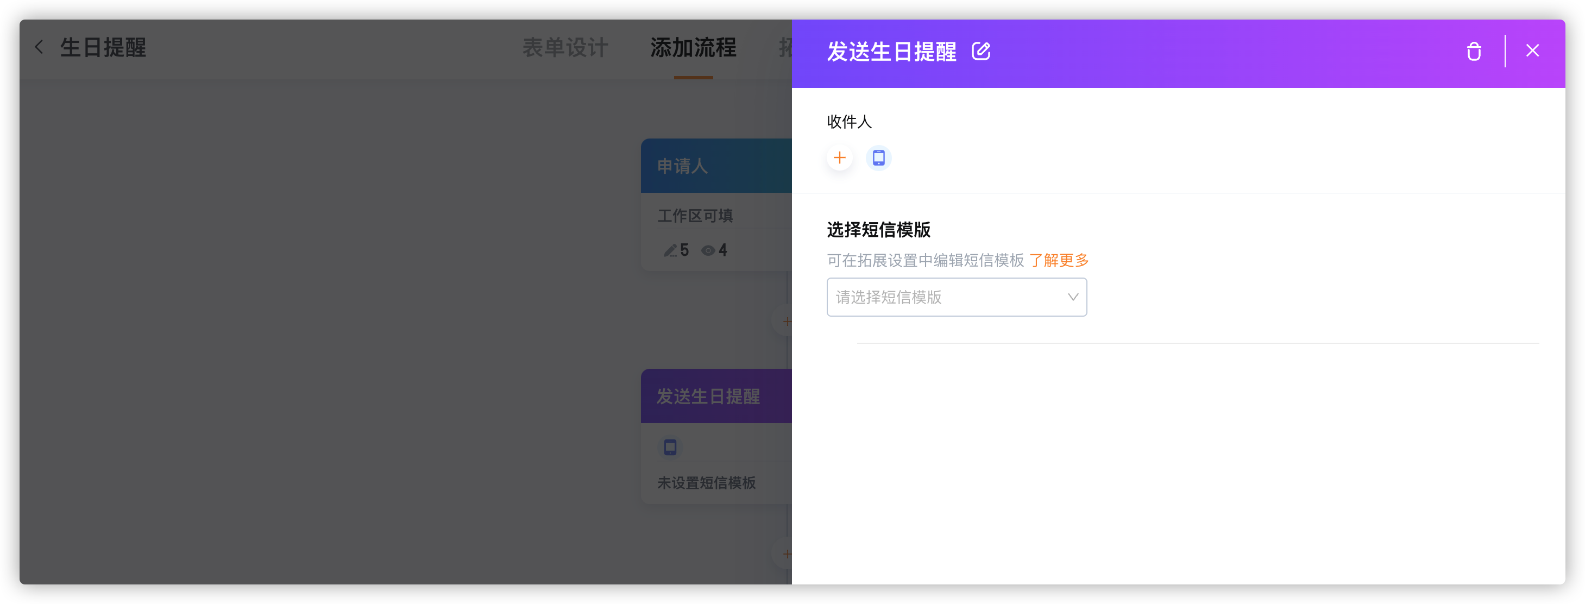This screenshot has height=604, width=1585.
Task: Edit the 发送生日提醒 panel title
Action: coord(981,51)
